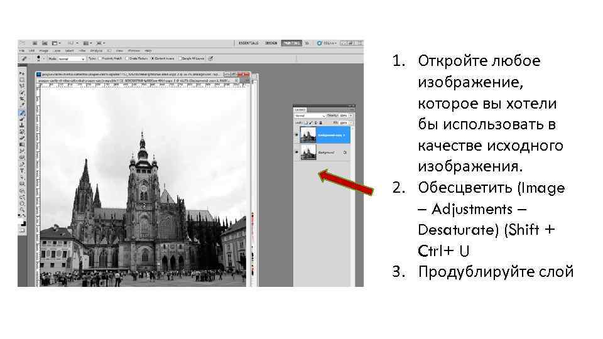Viewport: 603px width, 339px height.
Task: Switch to the Layers panel tab
Action: pyautogui.click(x=300, y=109)
